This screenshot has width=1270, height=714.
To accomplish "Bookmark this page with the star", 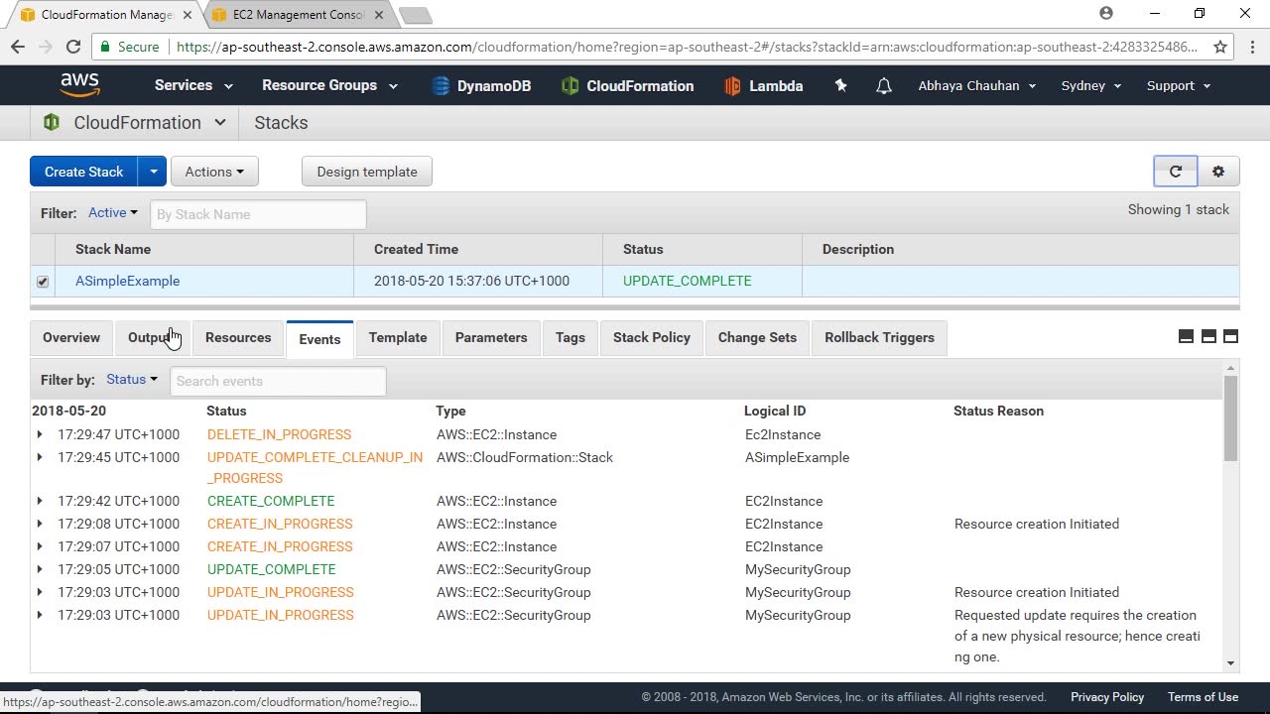I will pos(1220,47).
